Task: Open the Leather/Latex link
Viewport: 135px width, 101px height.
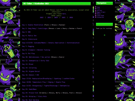Action: (x=69, y=79)
